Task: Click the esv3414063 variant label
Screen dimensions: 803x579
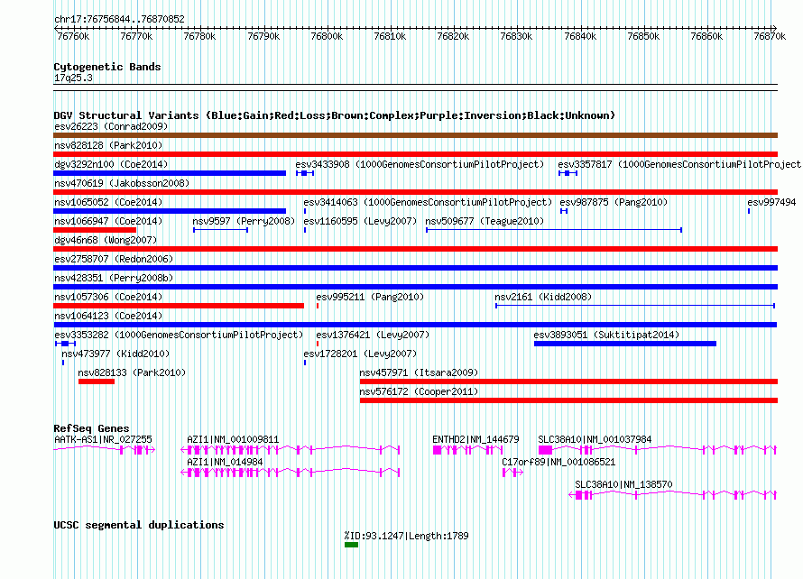Action: [x=428, y=202]
